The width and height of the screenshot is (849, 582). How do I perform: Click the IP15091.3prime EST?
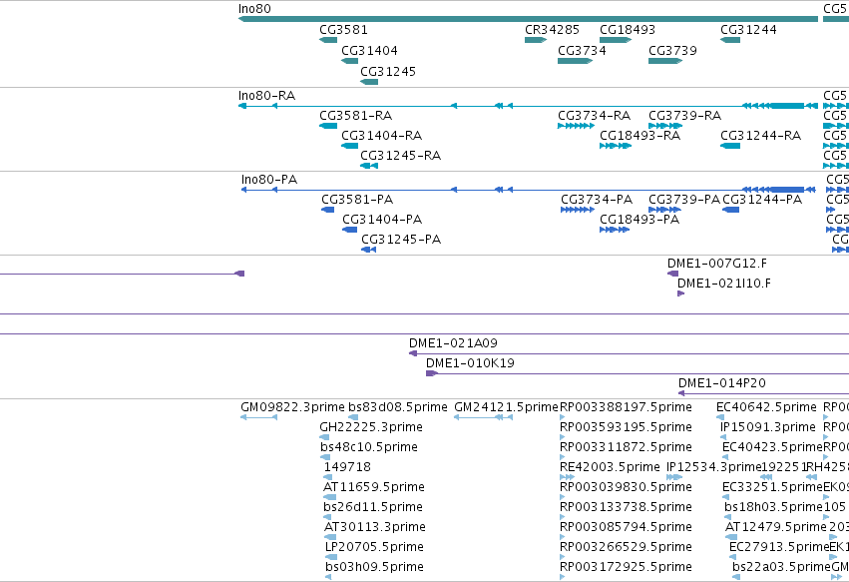tap(723, 437)
